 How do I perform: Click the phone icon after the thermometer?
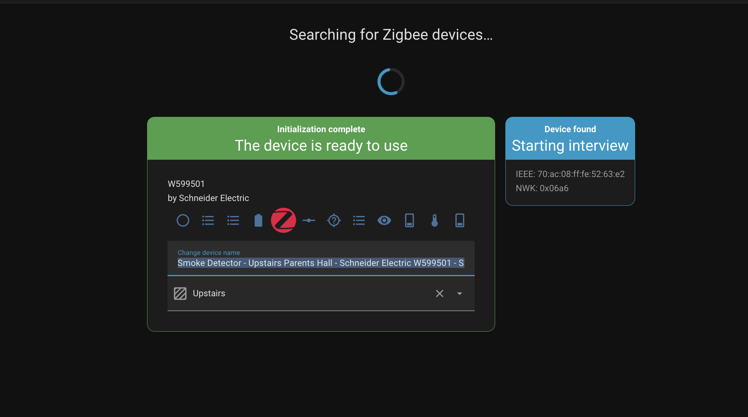pyautogui.click(x=460, y=220)
